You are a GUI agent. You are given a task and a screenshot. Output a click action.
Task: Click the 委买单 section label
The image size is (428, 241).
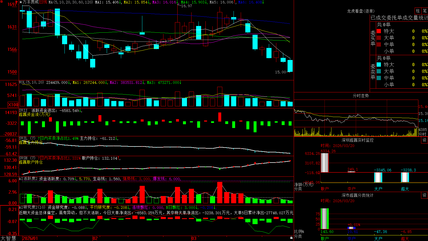(x=373, y=38)
